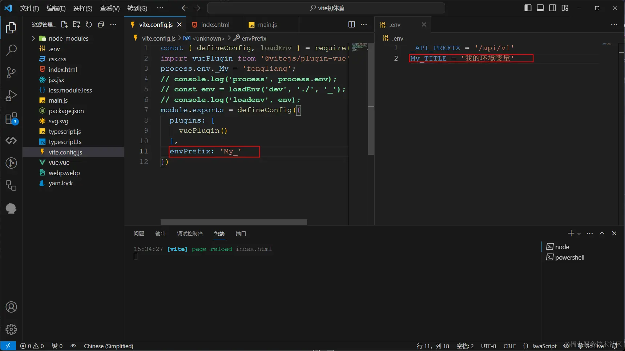Open more actions for .env editor group
The height and width of the screenshot is (351, 625).
[x=614, y=24]
